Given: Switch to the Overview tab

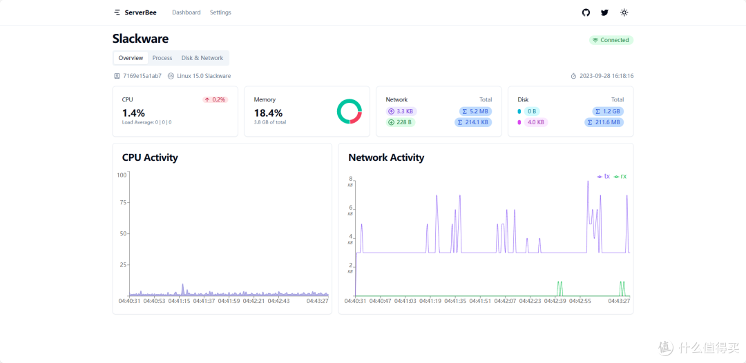Looking at the screenshot, I should [x=131, y=58].
